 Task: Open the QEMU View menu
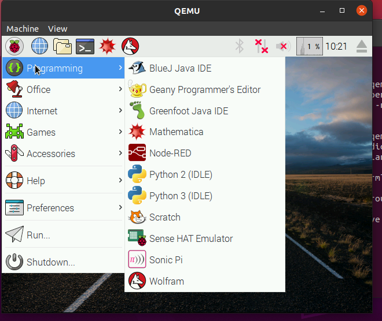57,29
